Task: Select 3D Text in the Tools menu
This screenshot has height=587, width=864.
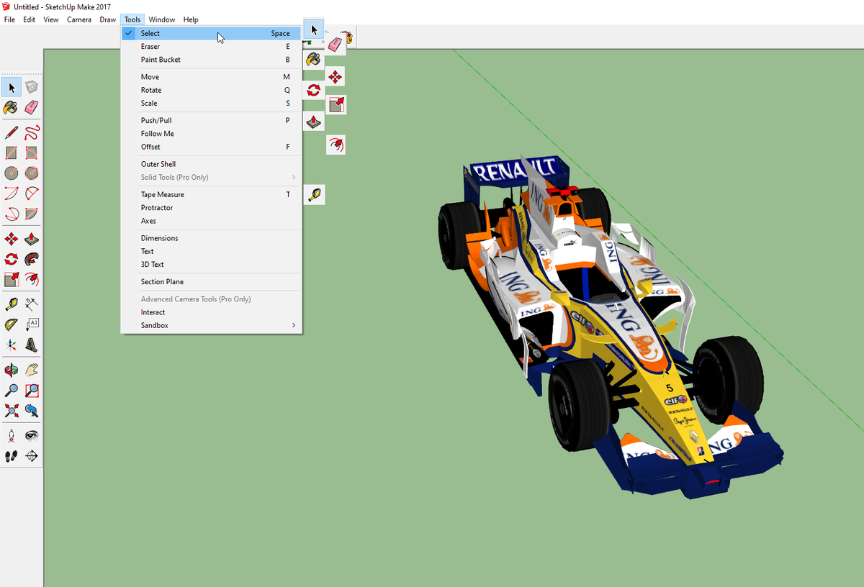Action: [x=211, y=264]
